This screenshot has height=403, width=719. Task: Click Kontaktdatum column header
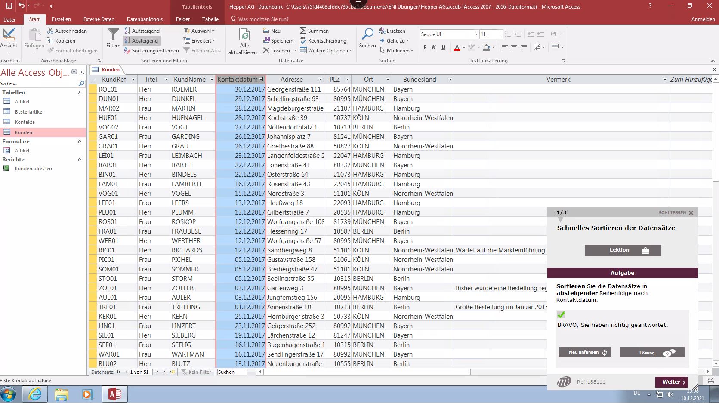click(238, 80)
